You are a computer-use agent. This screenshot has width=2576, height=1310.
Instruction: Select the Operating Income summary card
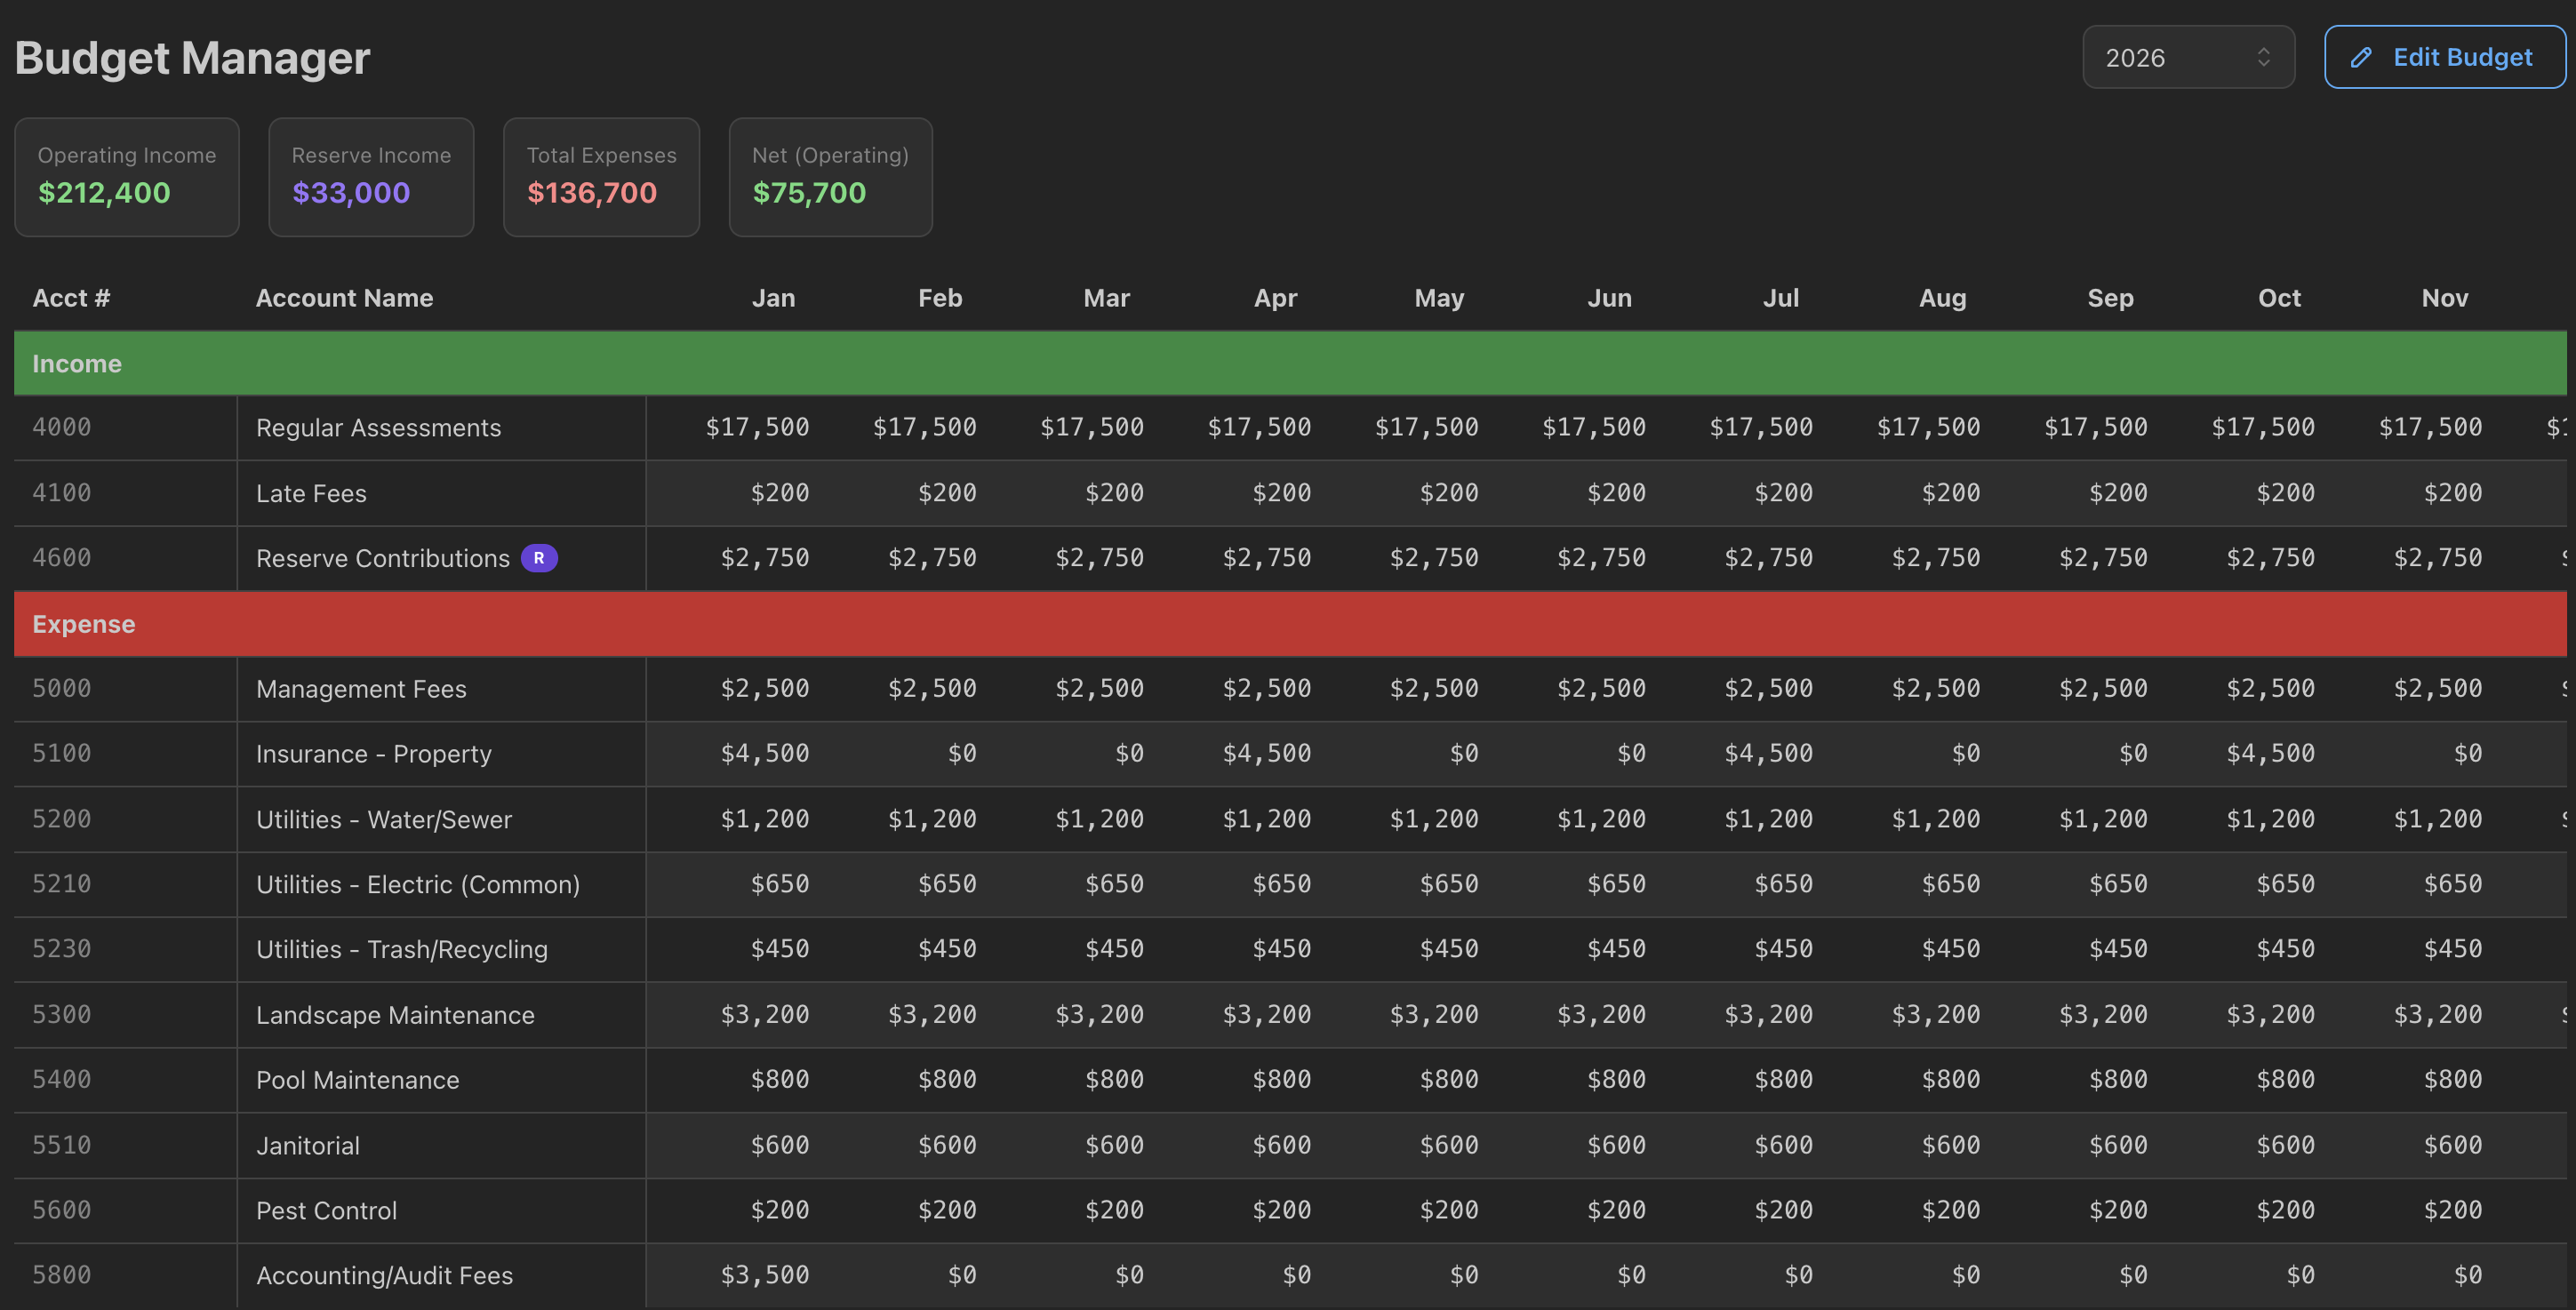coord(127,177)
